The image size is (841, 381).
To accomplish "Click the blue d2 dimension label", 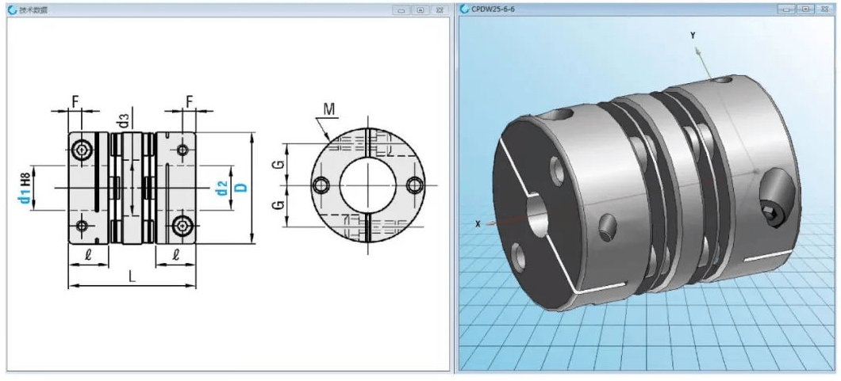I will pos(221,188).
